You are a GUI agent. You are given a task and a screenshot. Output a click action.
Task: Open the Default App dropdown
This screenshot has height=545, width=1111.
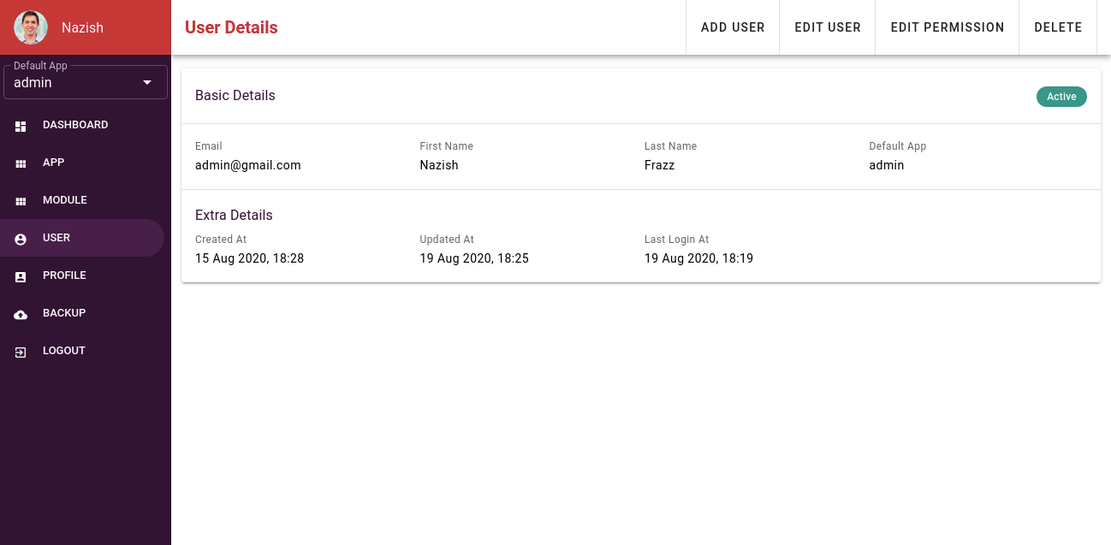tap(85, 81)
